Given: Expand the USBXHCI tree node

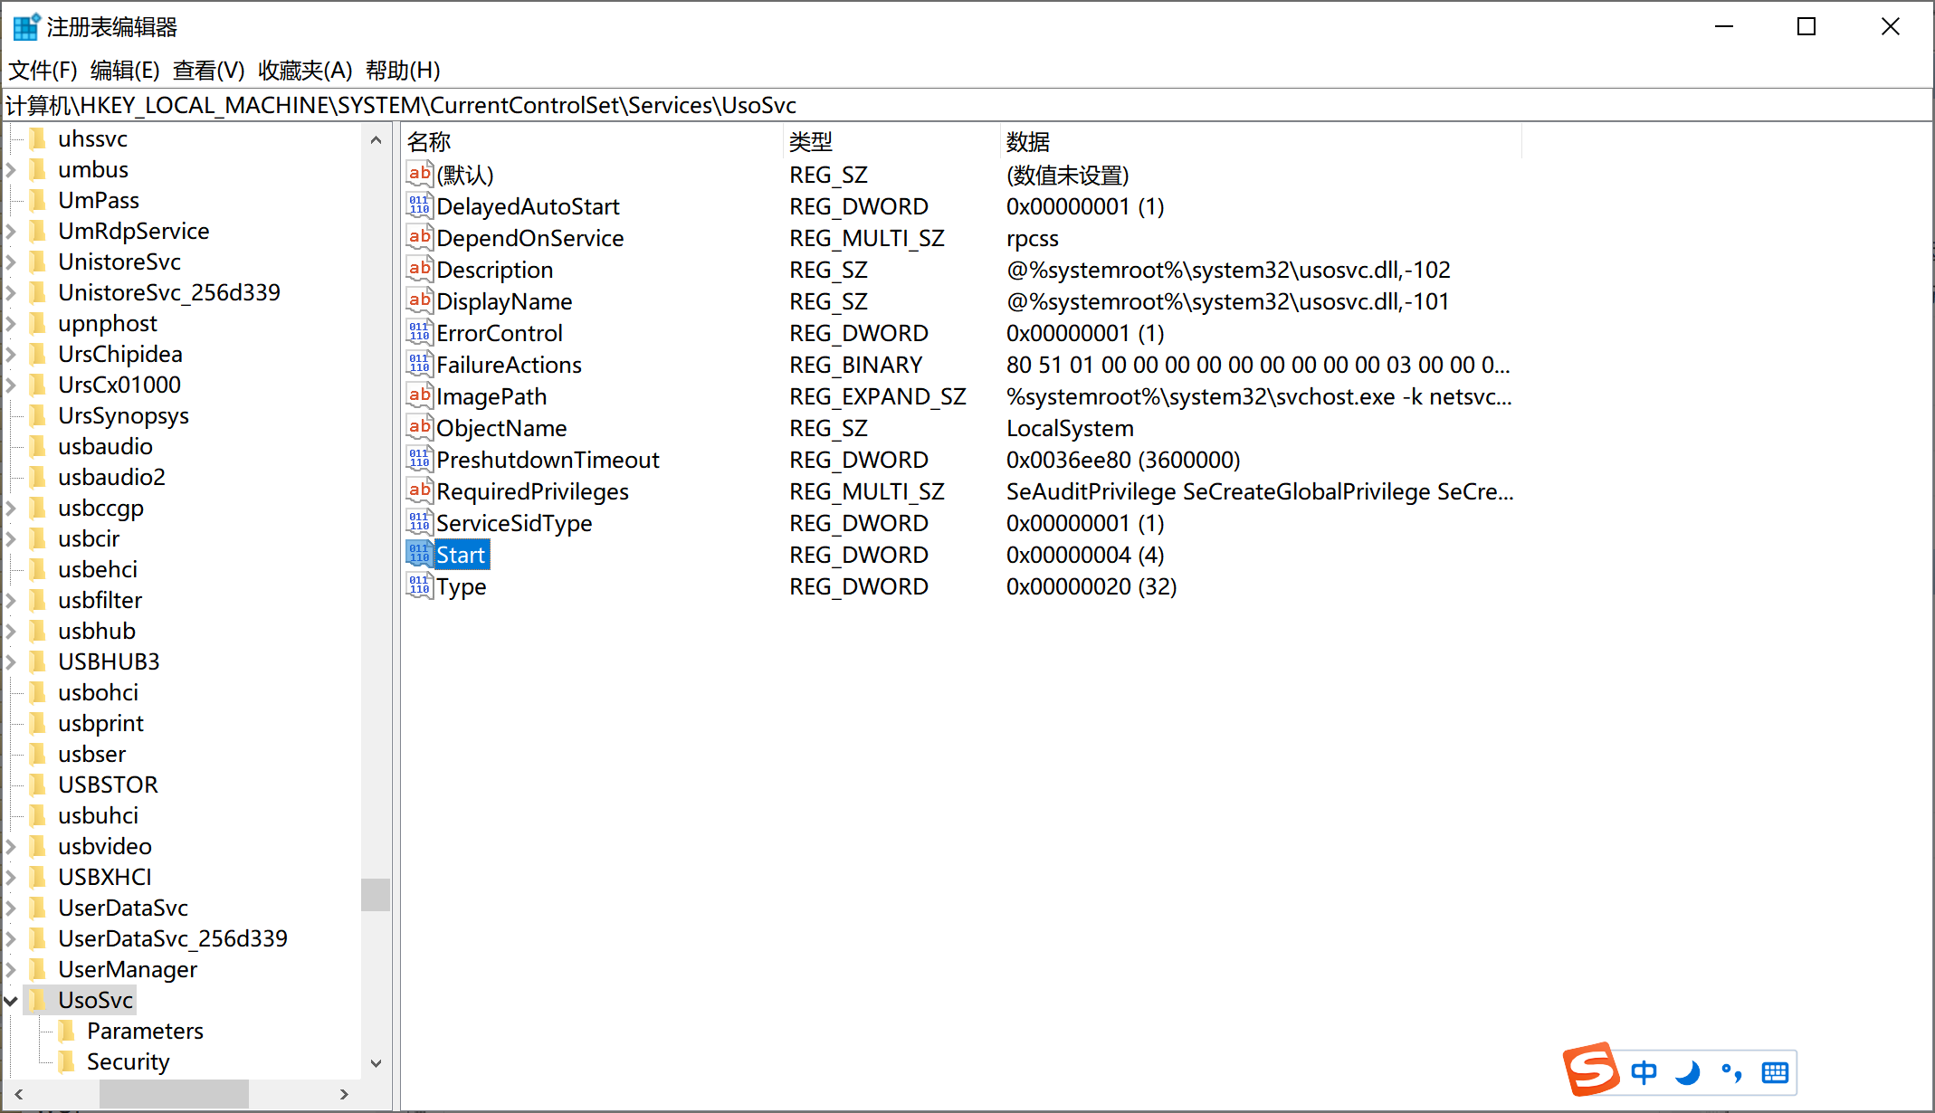Looking at the screenshot, I should [10, 876].
